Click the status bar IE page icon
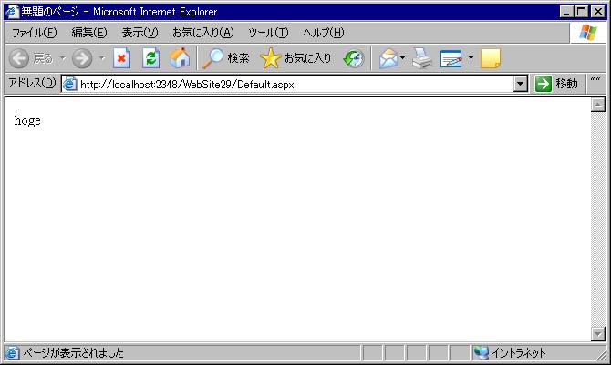This screenshot has height=365, width=611. coord(12,353)
